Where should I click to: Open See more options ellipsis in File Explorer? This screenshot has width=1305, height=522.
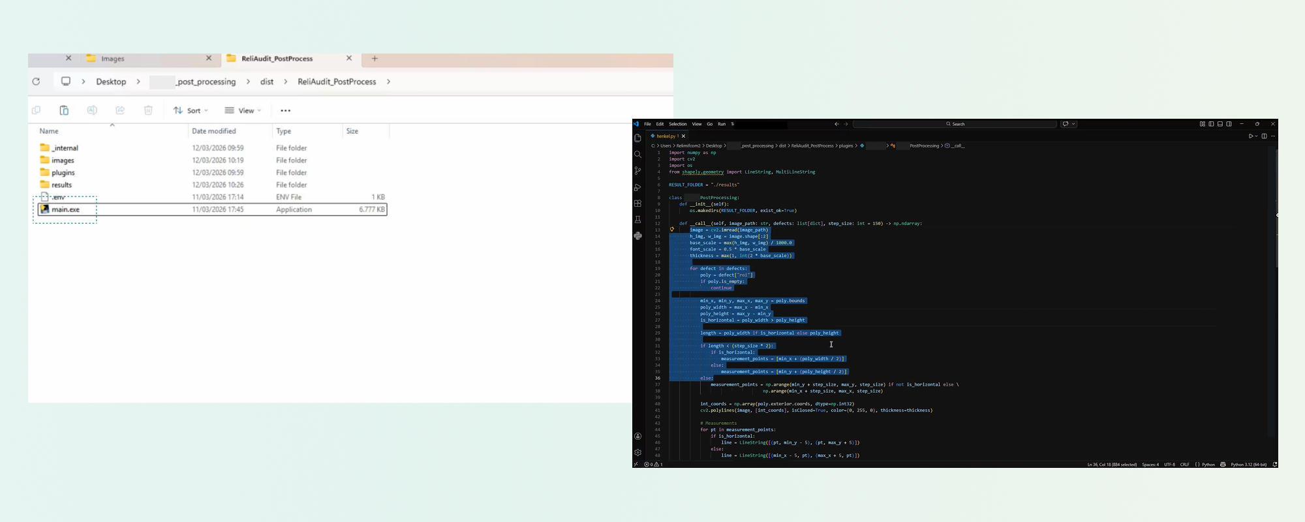(285, 110)
